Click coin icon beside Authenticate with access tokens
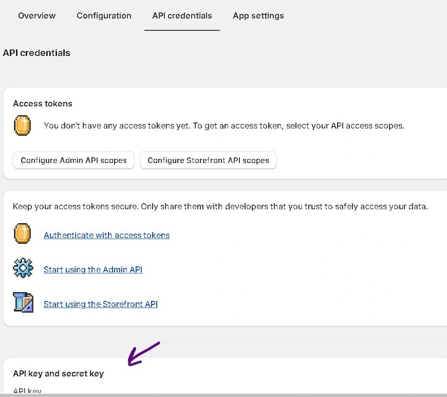 (x=22, y=233)
